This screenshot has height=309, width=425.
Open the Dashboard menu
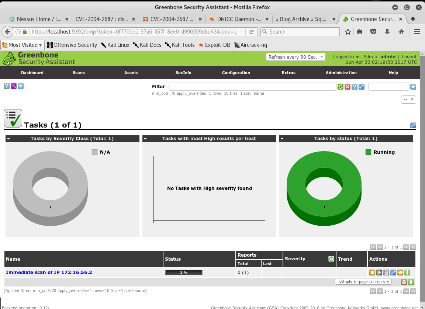[x=32, y=73]
